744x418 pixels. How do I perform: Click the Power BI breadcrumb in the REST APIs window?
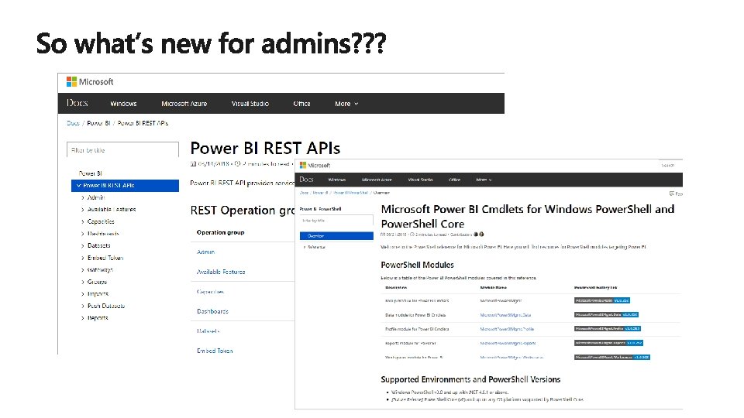98,123
